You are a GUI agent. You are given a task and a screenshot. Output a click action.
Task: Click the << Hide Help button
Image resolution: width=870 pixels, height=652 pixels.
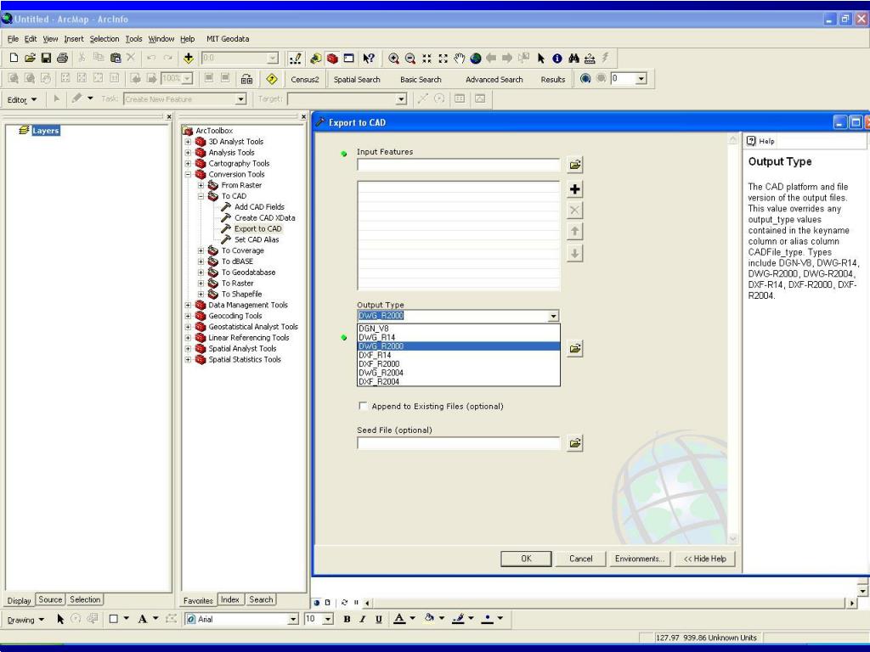coord(704,559)
